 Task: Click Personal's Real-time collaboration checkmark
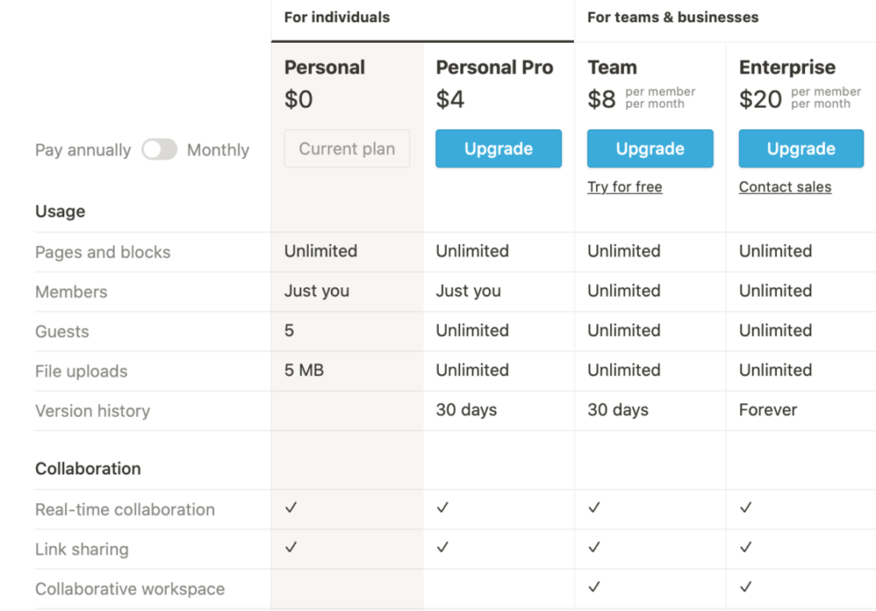point(291,508)
